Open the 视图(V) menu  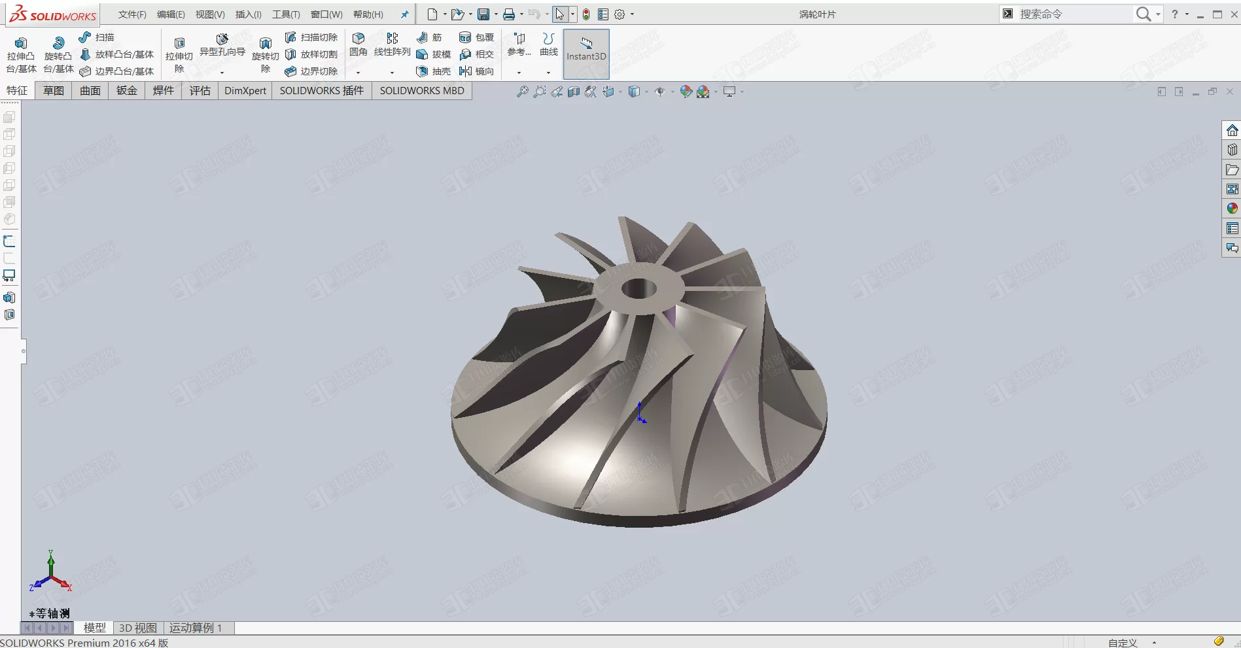[210, 14]
